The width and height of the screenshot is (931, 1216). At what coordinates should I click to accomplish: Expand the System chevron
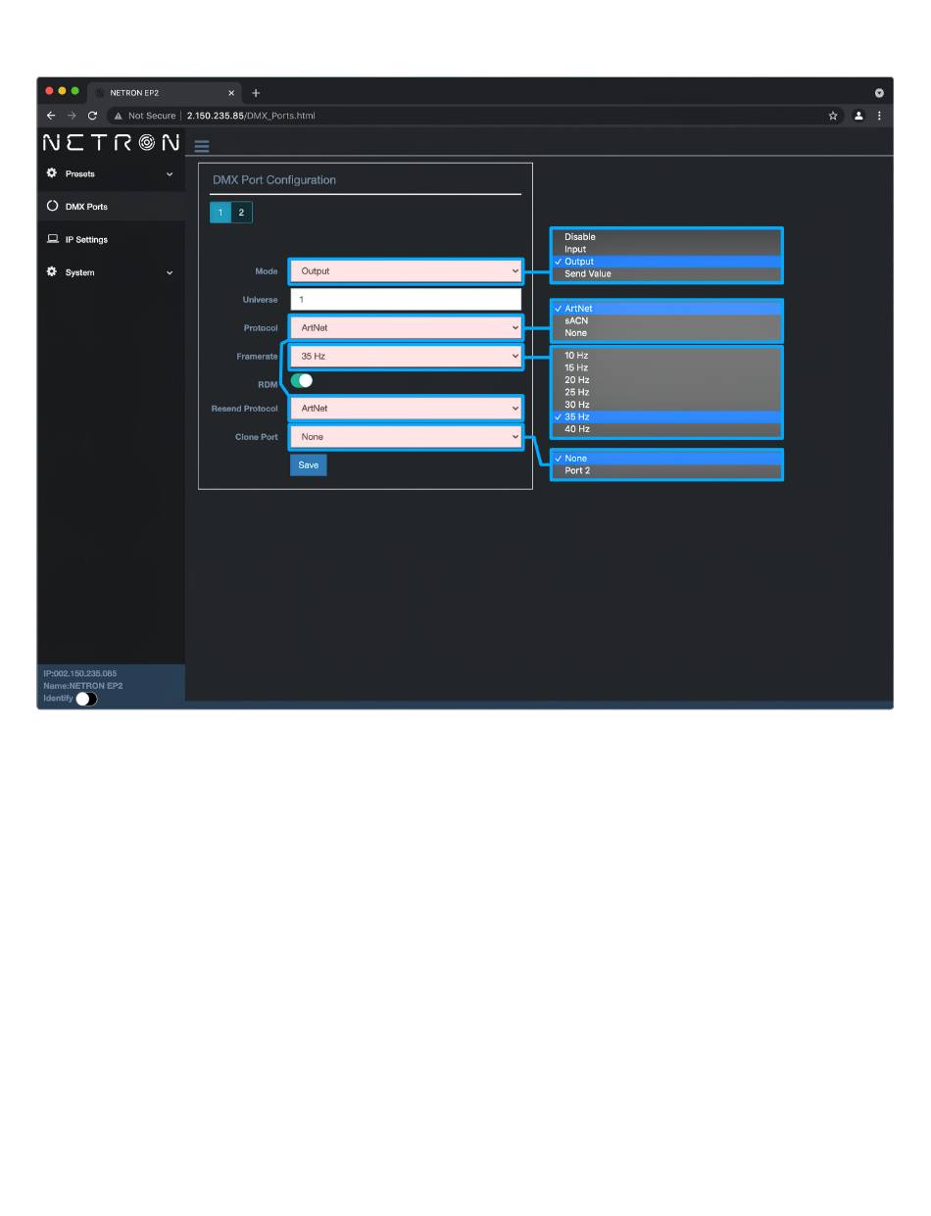170,273
